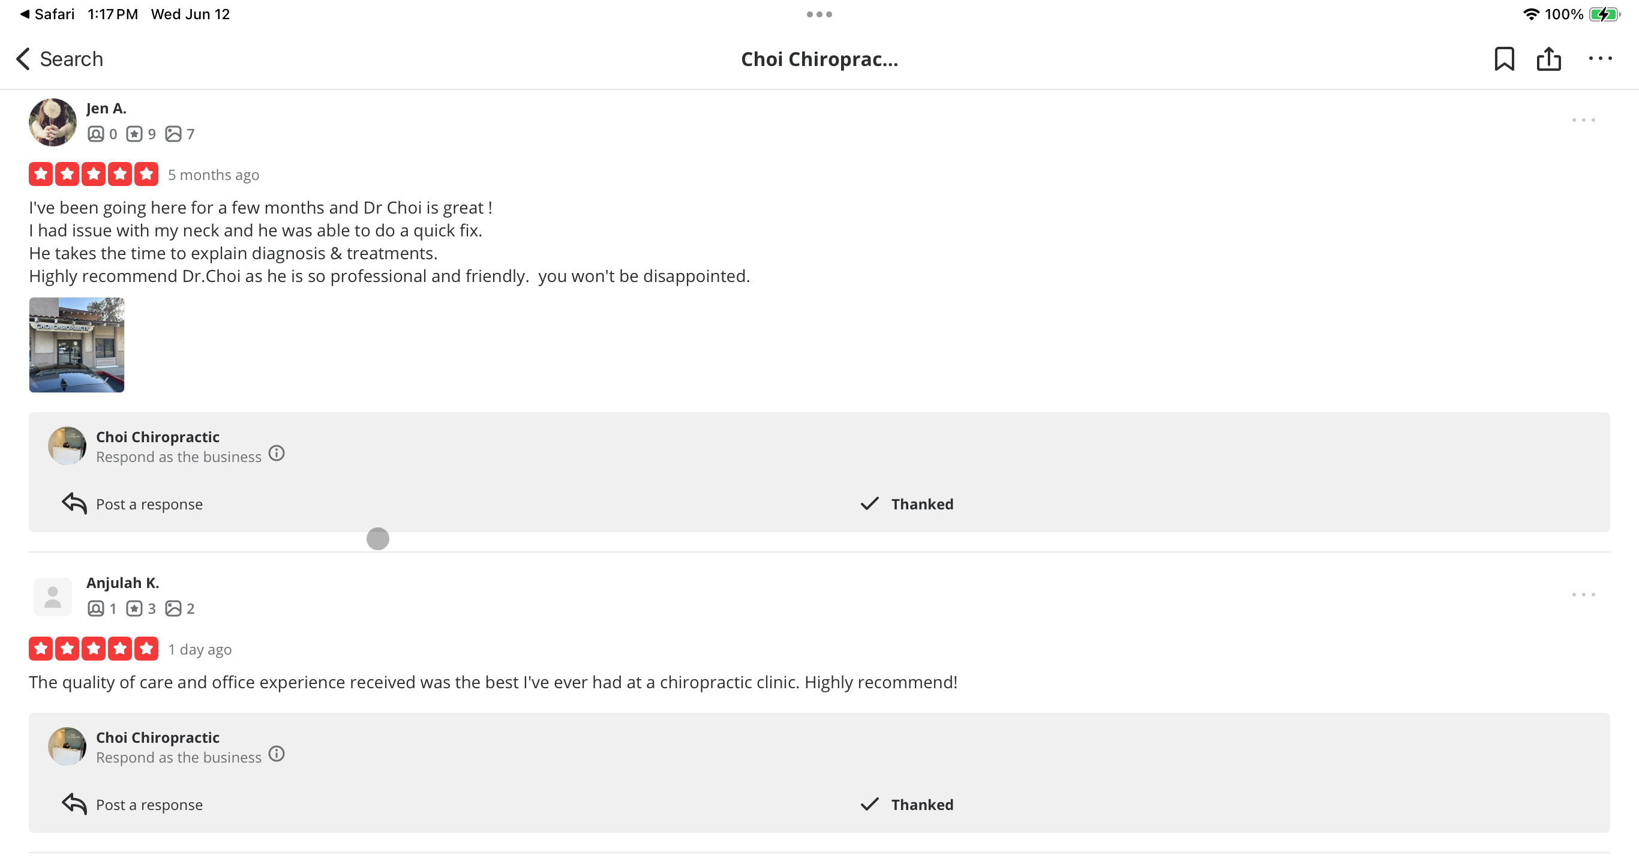Tap the share icon in header
Viewport: 1639px width, 861px height.
[x=1548, y=59]
